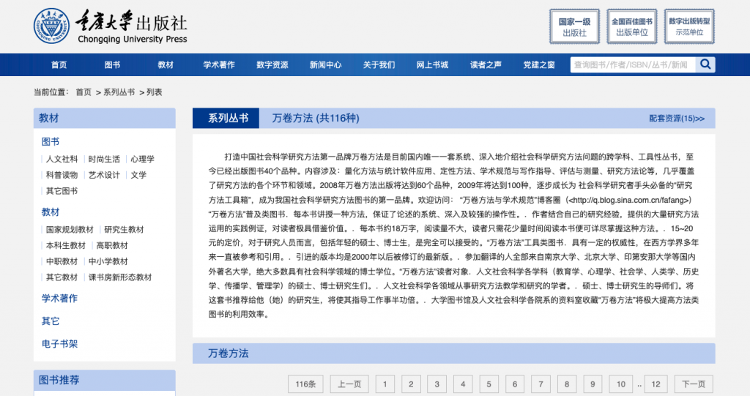
Task: Click the 全国百佳图书出版单位 badge
Action: click(632, 27)
